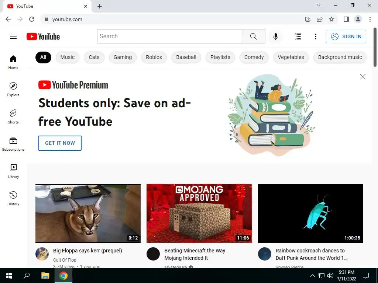Click GET IT NOW button
The height and width of the screenshot is (283, 378).
pyautogui.click(x=60, y=143)
